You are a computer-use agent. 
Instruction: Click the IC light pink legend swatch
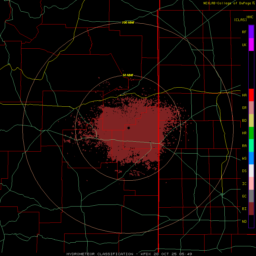pos(251,183)
